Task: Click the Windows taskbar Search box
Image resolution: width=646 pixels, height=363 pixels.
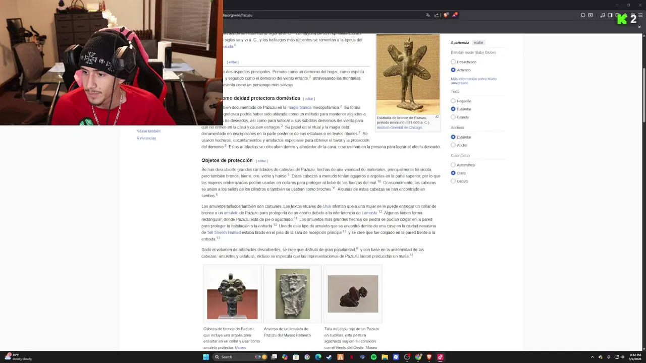Action: click(x=241, y=357)
